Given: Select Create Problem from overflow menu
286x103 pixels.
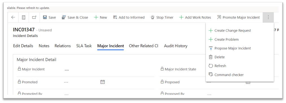Looking at the screenshot, I should point(224,40).
